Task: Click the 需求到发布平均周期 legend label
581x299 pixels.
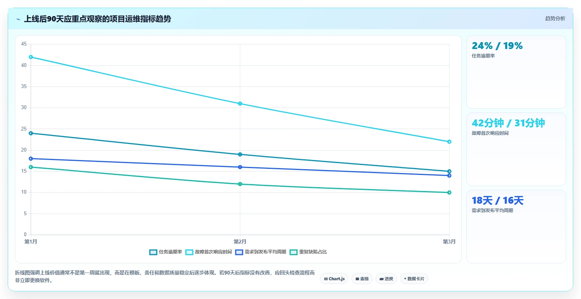Action: click(x=266, y=252)
